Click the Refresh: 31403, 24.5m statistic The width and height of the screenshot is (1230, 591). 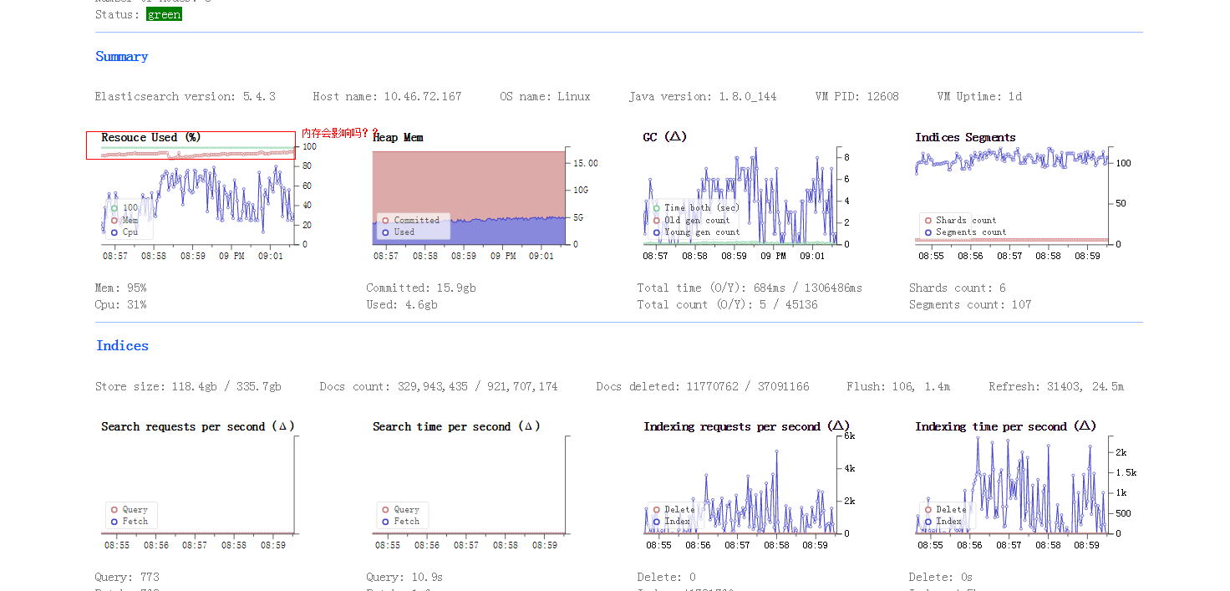[1056, 387]
